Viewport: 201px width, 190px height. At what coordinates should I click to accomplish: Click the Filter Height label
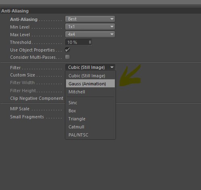(23, 91)
